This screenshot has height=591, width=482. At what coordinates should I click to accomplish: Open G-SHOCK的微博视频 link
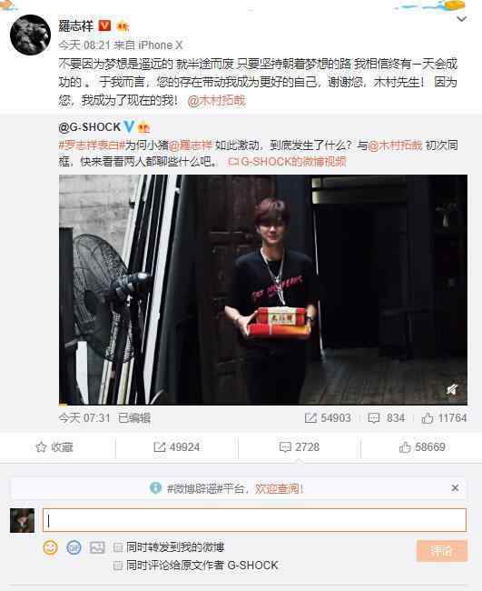[287, 162]
